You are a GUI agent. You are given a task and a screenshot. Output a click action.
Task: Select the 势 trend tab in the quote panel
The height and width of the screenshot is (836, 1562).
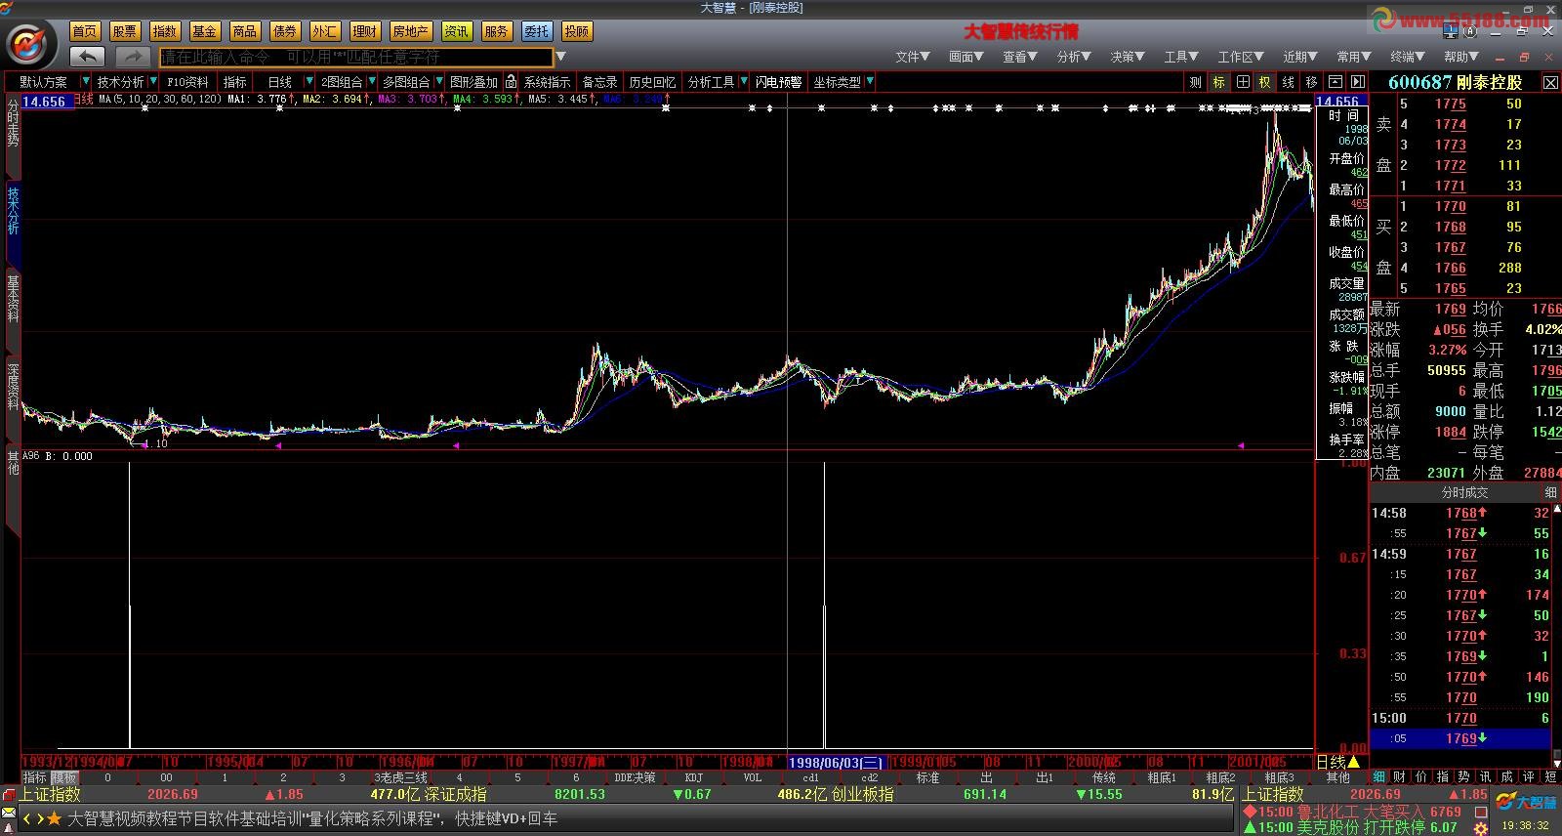[x=1463, y=777]
